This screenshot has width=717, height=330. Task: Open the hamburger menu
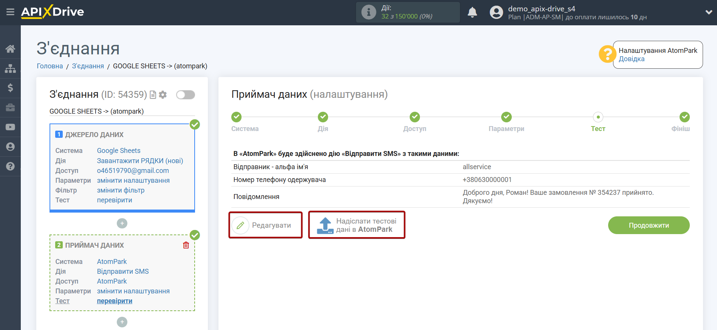[x=10, y=12]
